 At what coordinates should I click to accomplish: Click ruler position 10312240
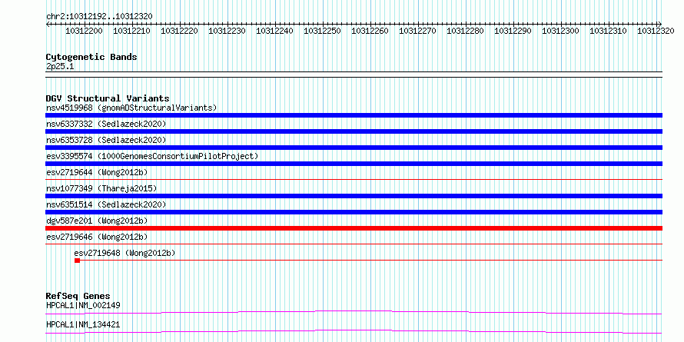tap(275, 31)
